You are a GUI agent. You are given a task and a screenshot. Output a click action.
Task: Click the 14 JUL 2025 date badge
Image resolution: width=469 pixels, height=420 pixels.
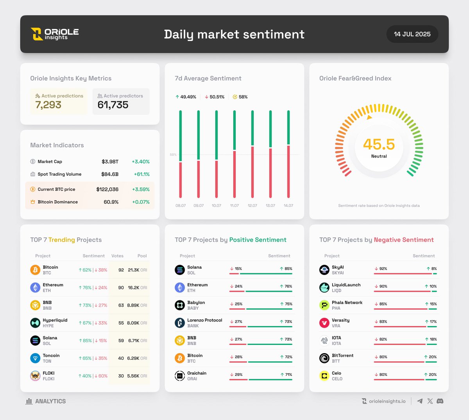tap(412, 34)
